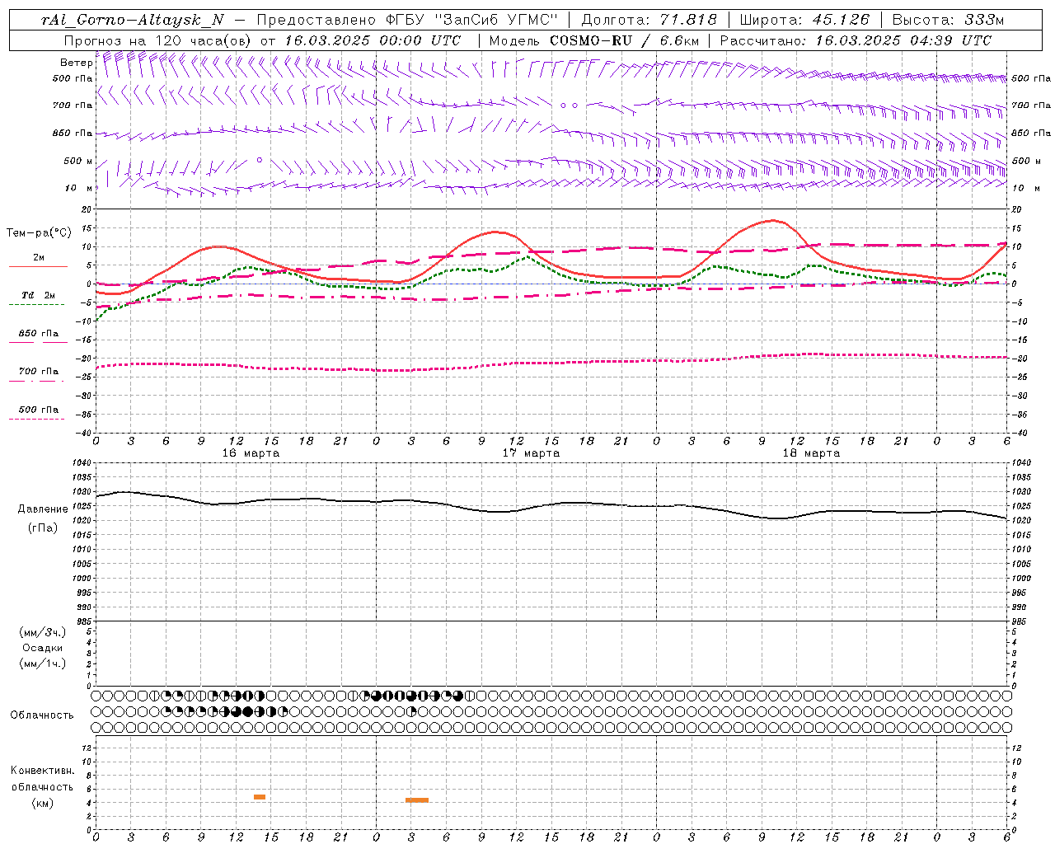Select the Широта: 45.126 value

point(805,20)
